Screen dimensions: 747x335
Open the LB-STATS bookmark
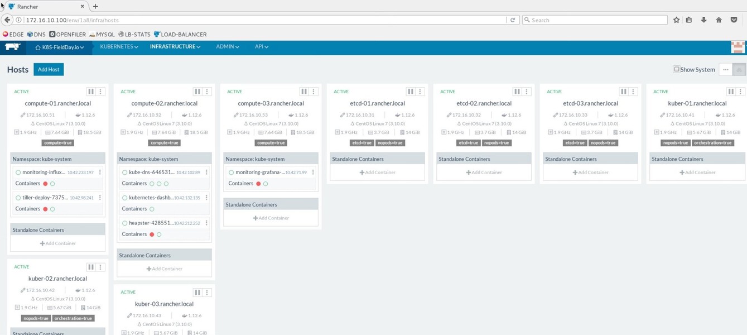tap(134, 34)
